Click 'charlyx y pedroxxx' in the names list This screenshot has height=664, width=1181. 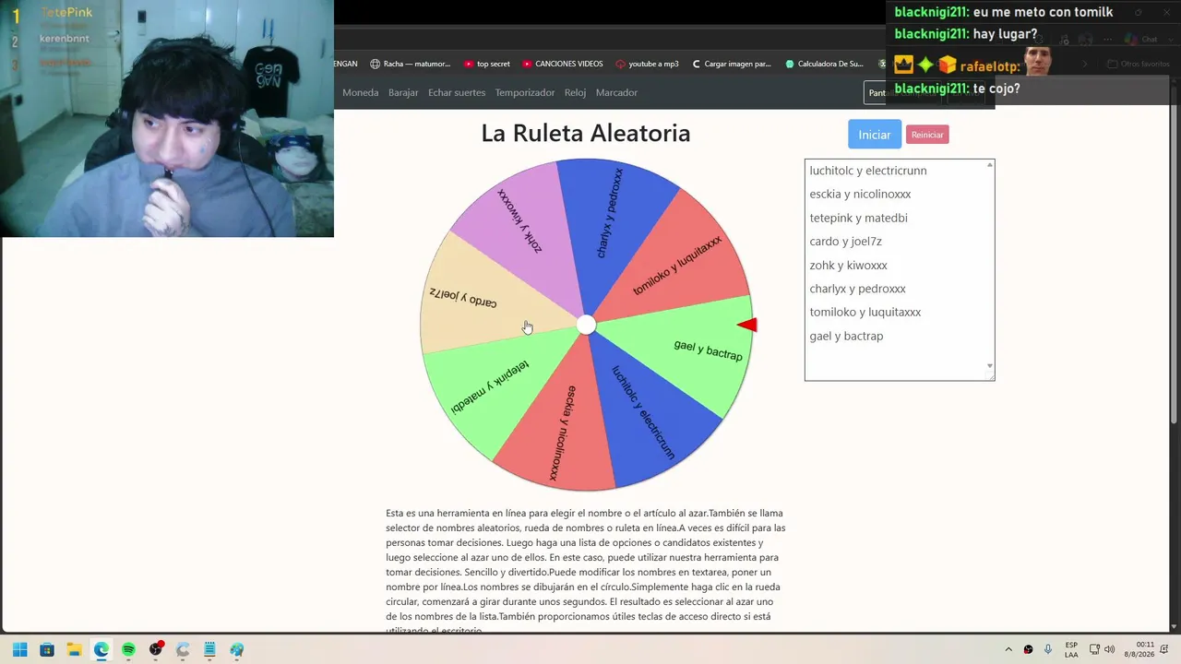click(857, 289)
